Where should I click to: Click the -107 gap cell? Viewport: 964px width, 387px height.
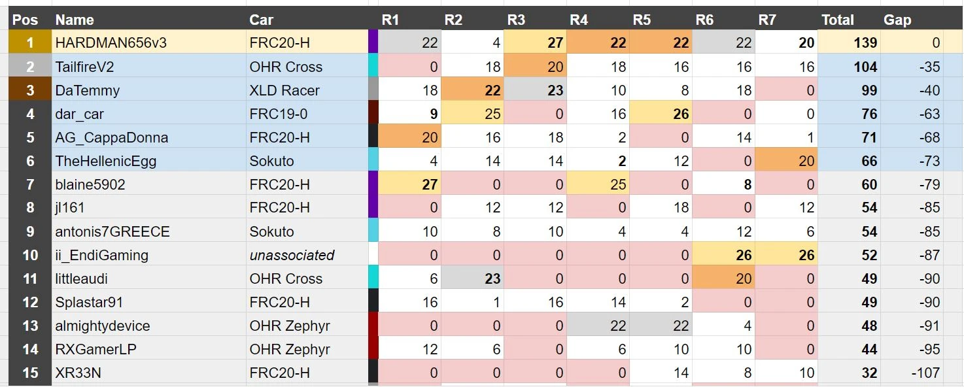(x=911, y=373)
